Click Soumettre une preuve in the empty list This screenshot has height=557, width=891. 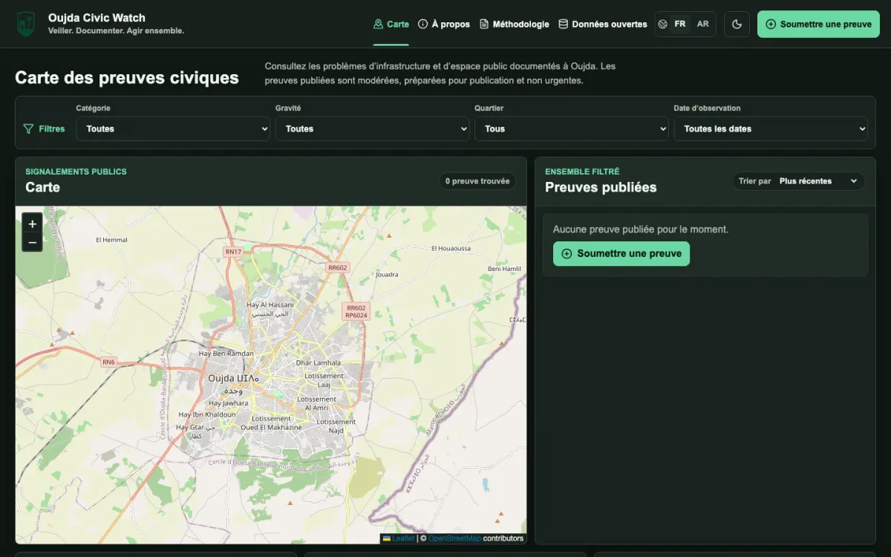[621, 253]
